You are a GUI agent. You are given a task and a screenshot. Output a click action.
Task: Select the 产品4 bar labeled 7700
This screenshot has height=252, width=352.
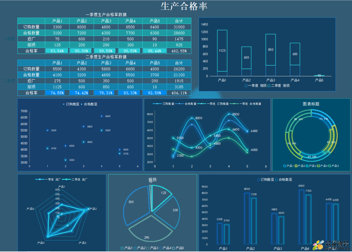[x=308, y=220]
